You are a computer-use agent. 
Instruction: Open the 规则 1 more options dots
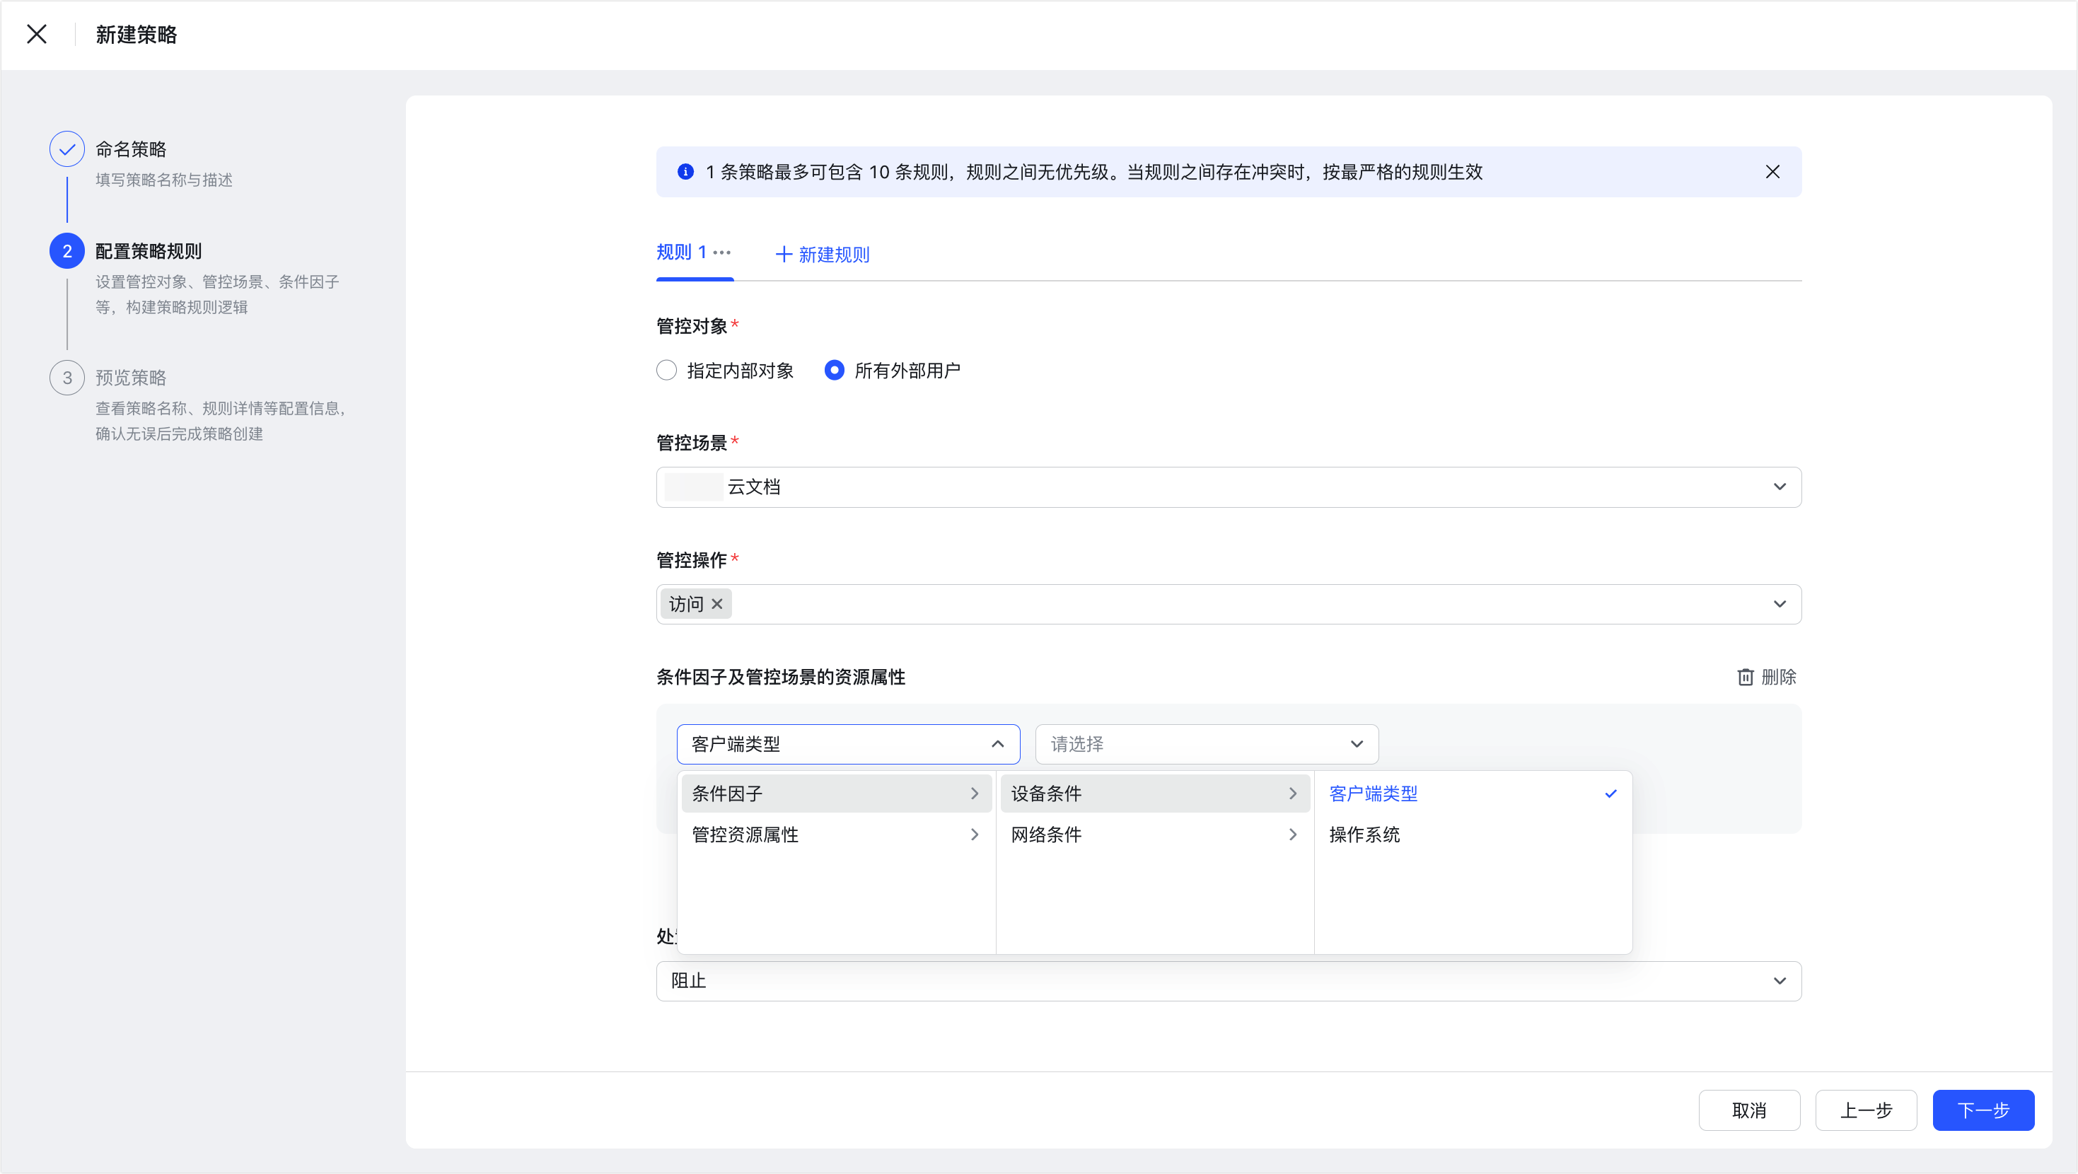pos(722,252)
